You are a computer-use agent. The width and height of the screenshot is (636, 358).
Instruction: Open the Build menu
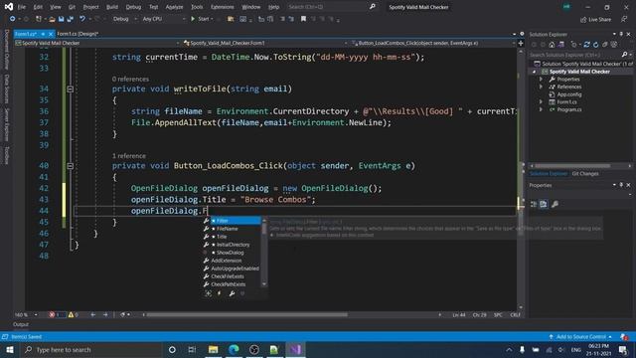[x=112, y=7]
